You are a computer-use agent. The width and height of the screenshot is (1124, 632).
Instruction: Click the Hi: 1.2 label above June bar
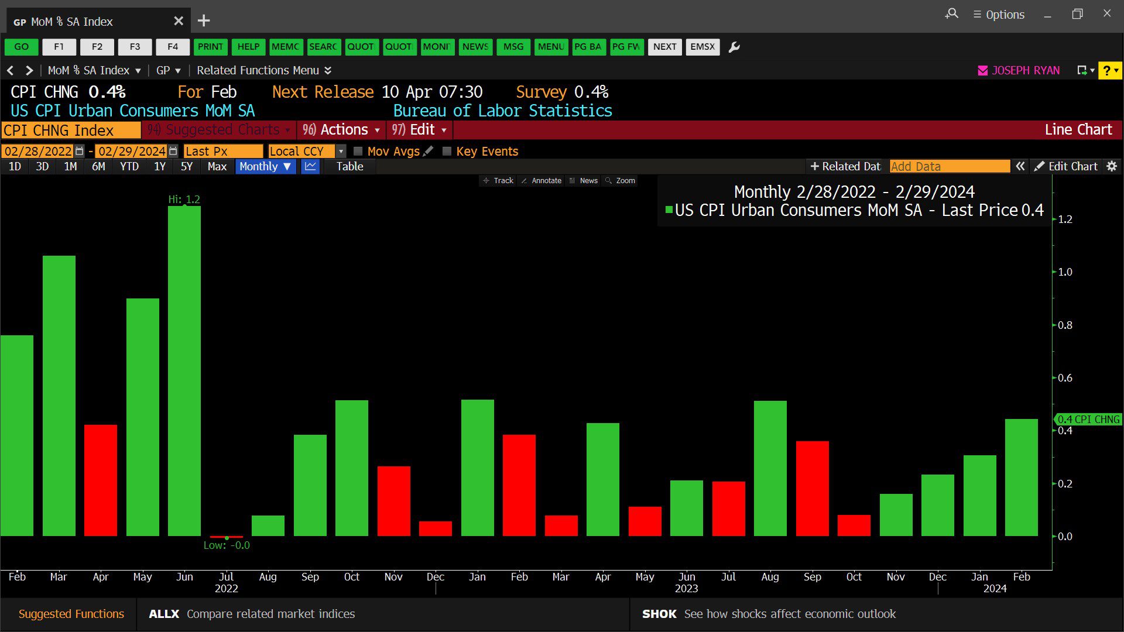pos(184,200)
